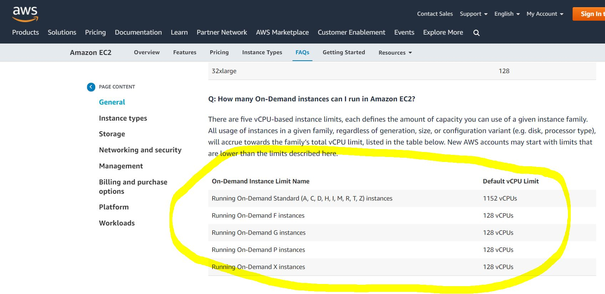Click the 128 value in 32xlarge row
605x294 pixels.
tap(504, 71)
